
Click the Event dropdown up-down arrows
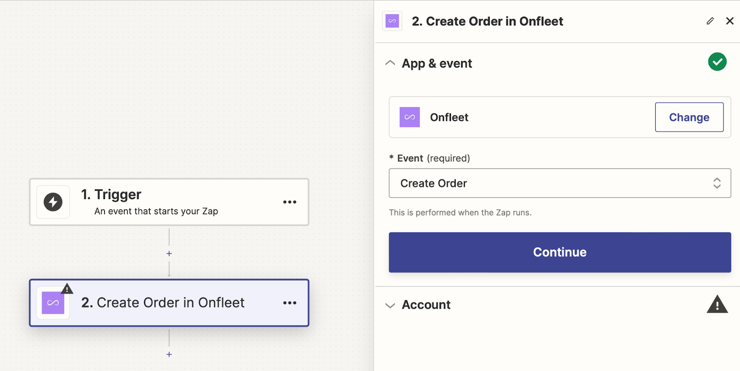pyautogui.click(x=717, y=183)
